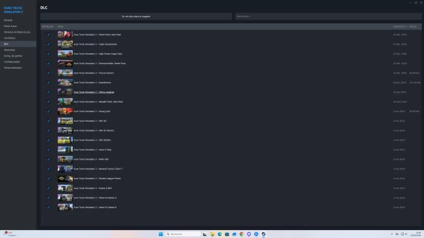Screen dimensions: 424x238
Task: Disable Viking Legends DLC
Action: point(48,92)
